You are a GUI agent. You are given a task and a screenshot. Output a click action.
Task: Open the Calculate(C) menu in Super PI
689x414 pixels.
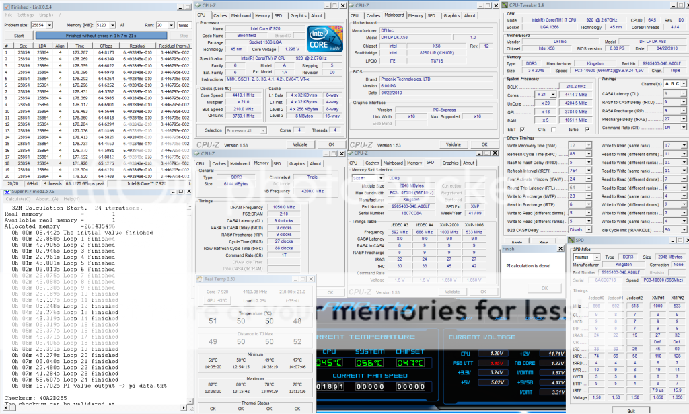[x=18, y=200]
